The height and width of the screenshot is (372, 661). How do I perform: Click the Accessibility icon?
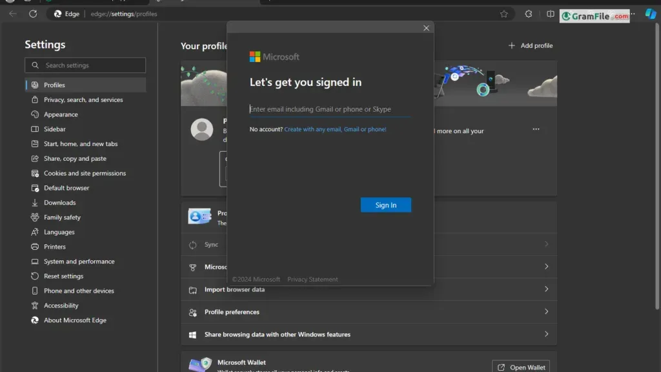(35, 305)
